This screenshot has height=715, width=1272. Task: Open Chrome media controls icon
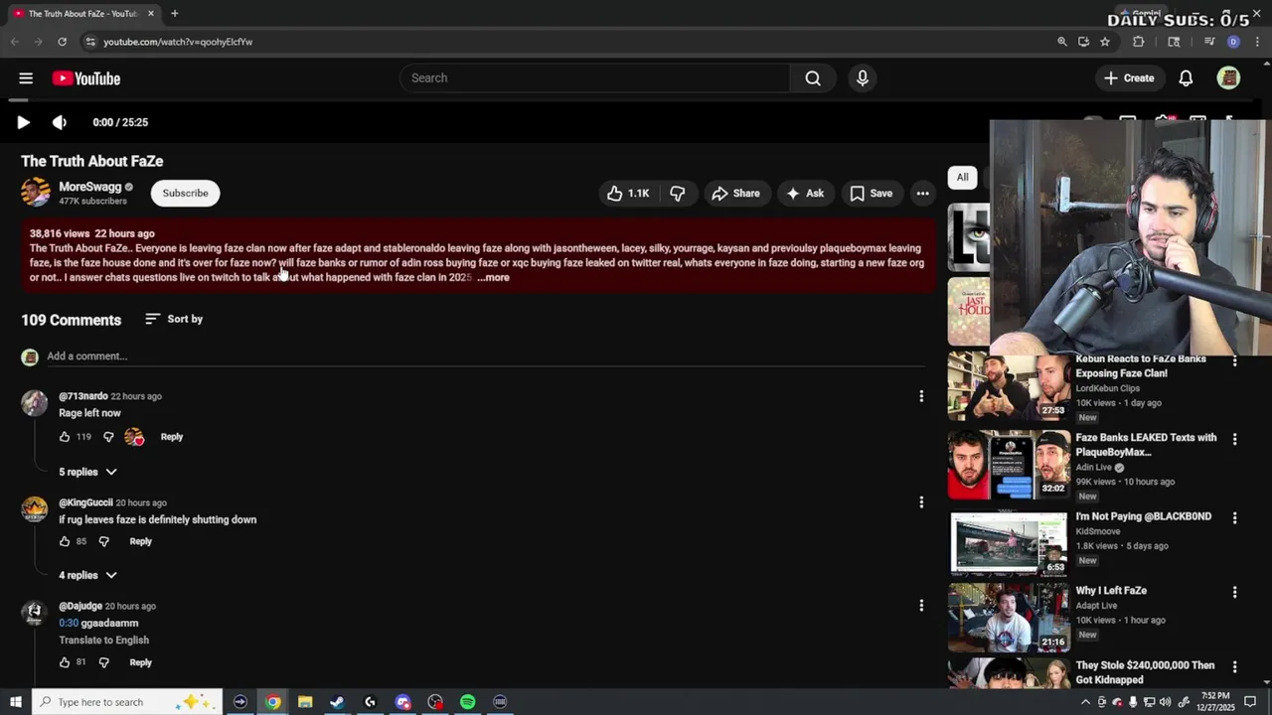(1209, 42)
